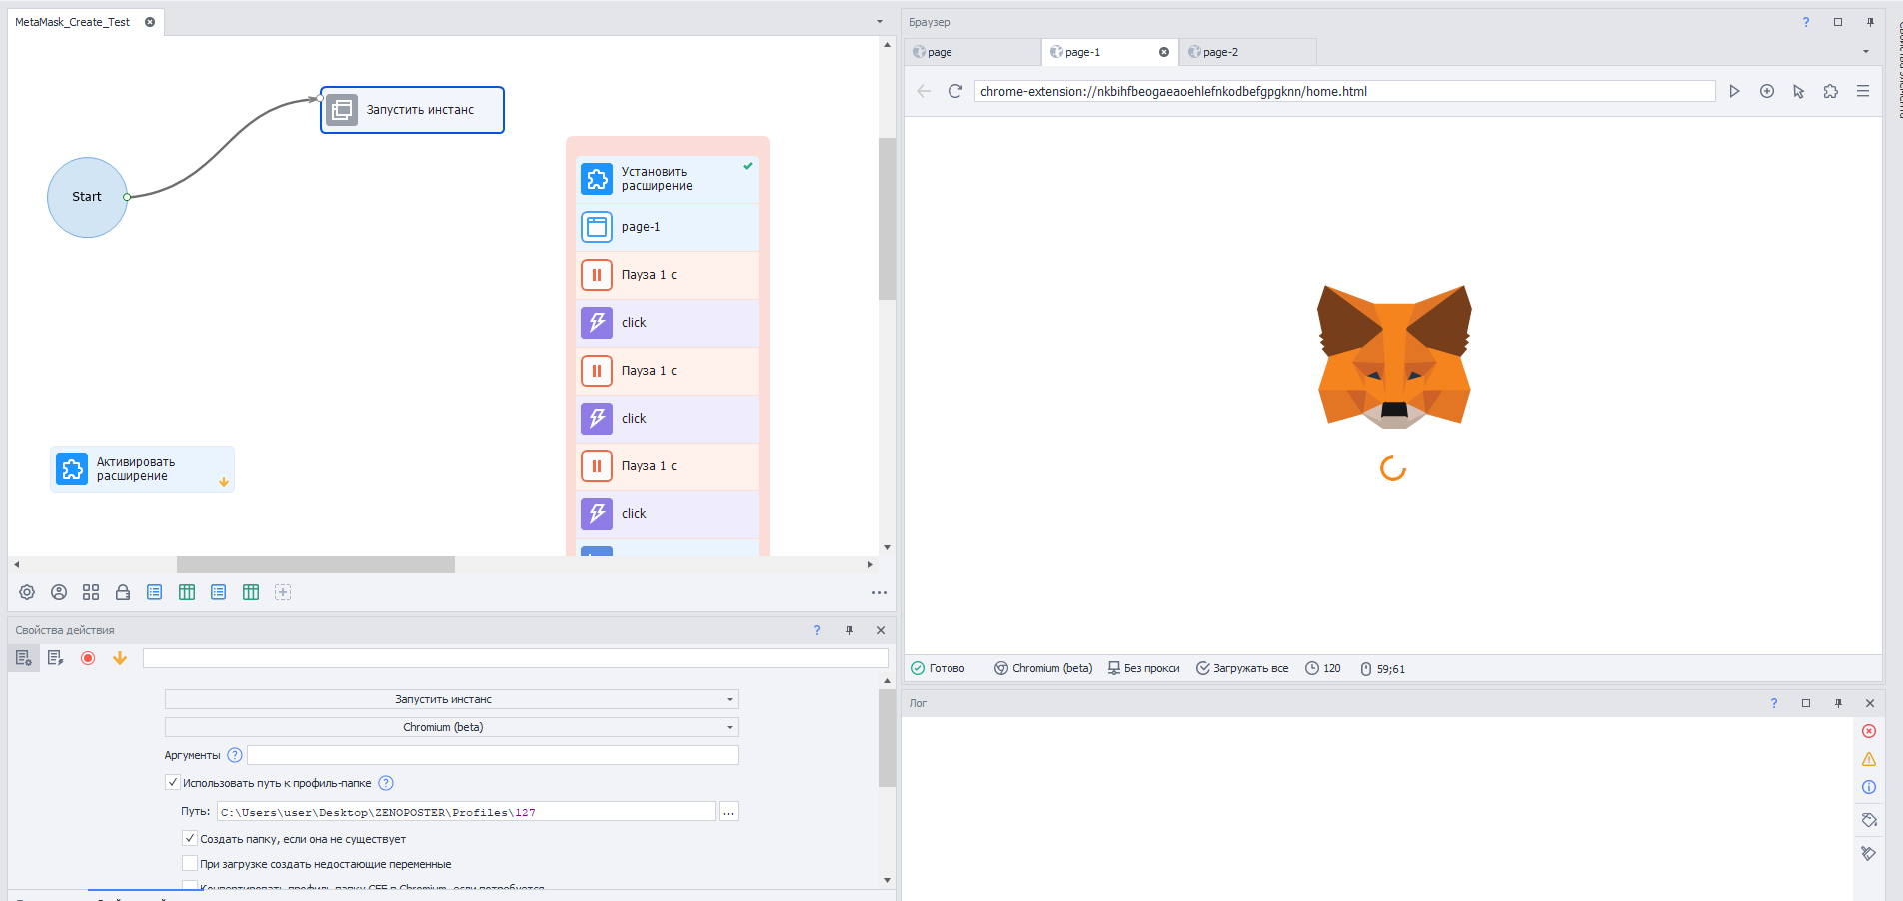Click the Start node on canvas
Screen dimensions: 1903x901
click(87, 197)
